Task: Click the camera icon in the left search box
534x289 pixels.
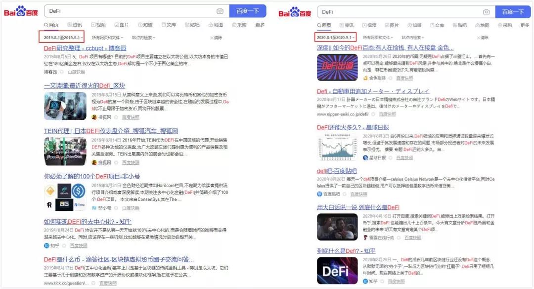Action: coord(220,10)
